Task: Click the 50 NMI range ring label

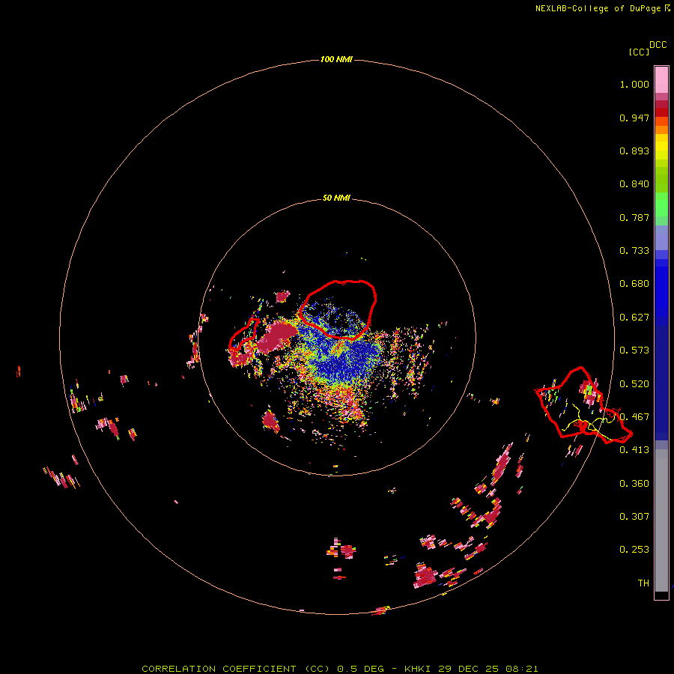Action: (x=336, y=198)
